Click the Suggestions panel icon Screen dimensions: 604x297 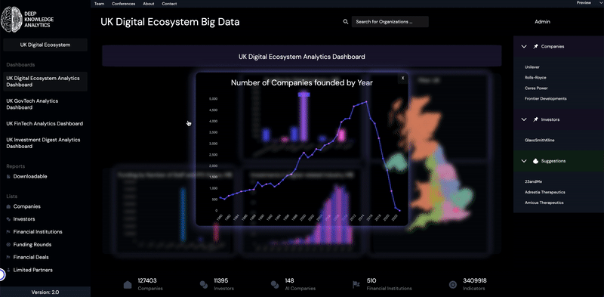pyautogui.click(x=535, y=161)
